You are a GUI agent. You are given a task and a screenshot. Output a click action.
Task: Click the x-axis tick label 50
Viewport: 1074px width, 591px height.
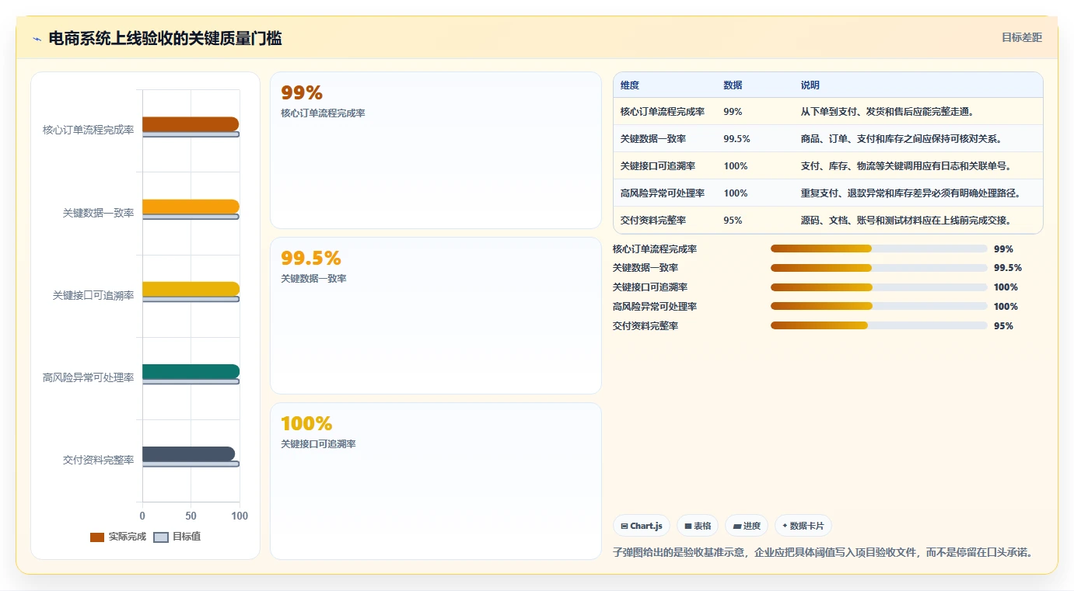[191, 516]
